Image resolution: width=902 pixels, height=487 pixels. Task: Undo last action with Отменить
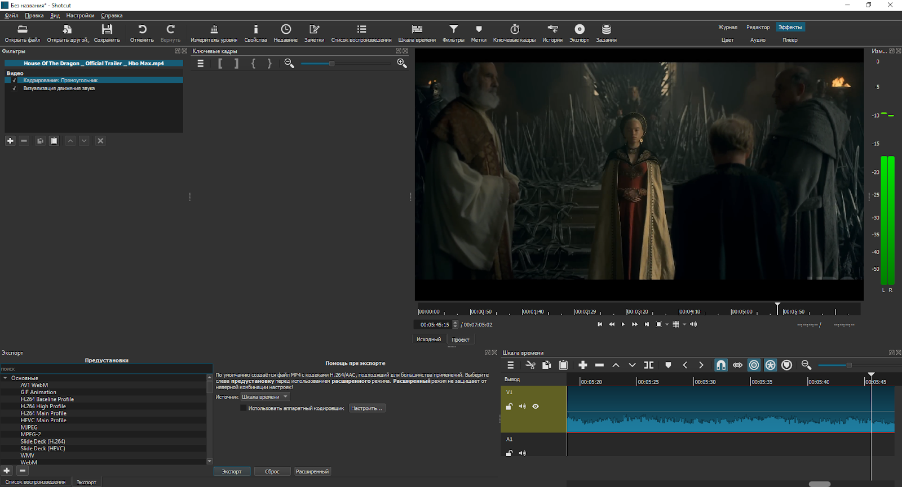pyautogui.click(x=142, y=33)
